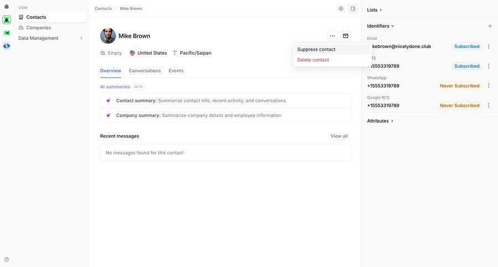Screen dimensions: 498x267
Task: Click the Subscribed badge for SMS
Action: click(x=467, y=66)
